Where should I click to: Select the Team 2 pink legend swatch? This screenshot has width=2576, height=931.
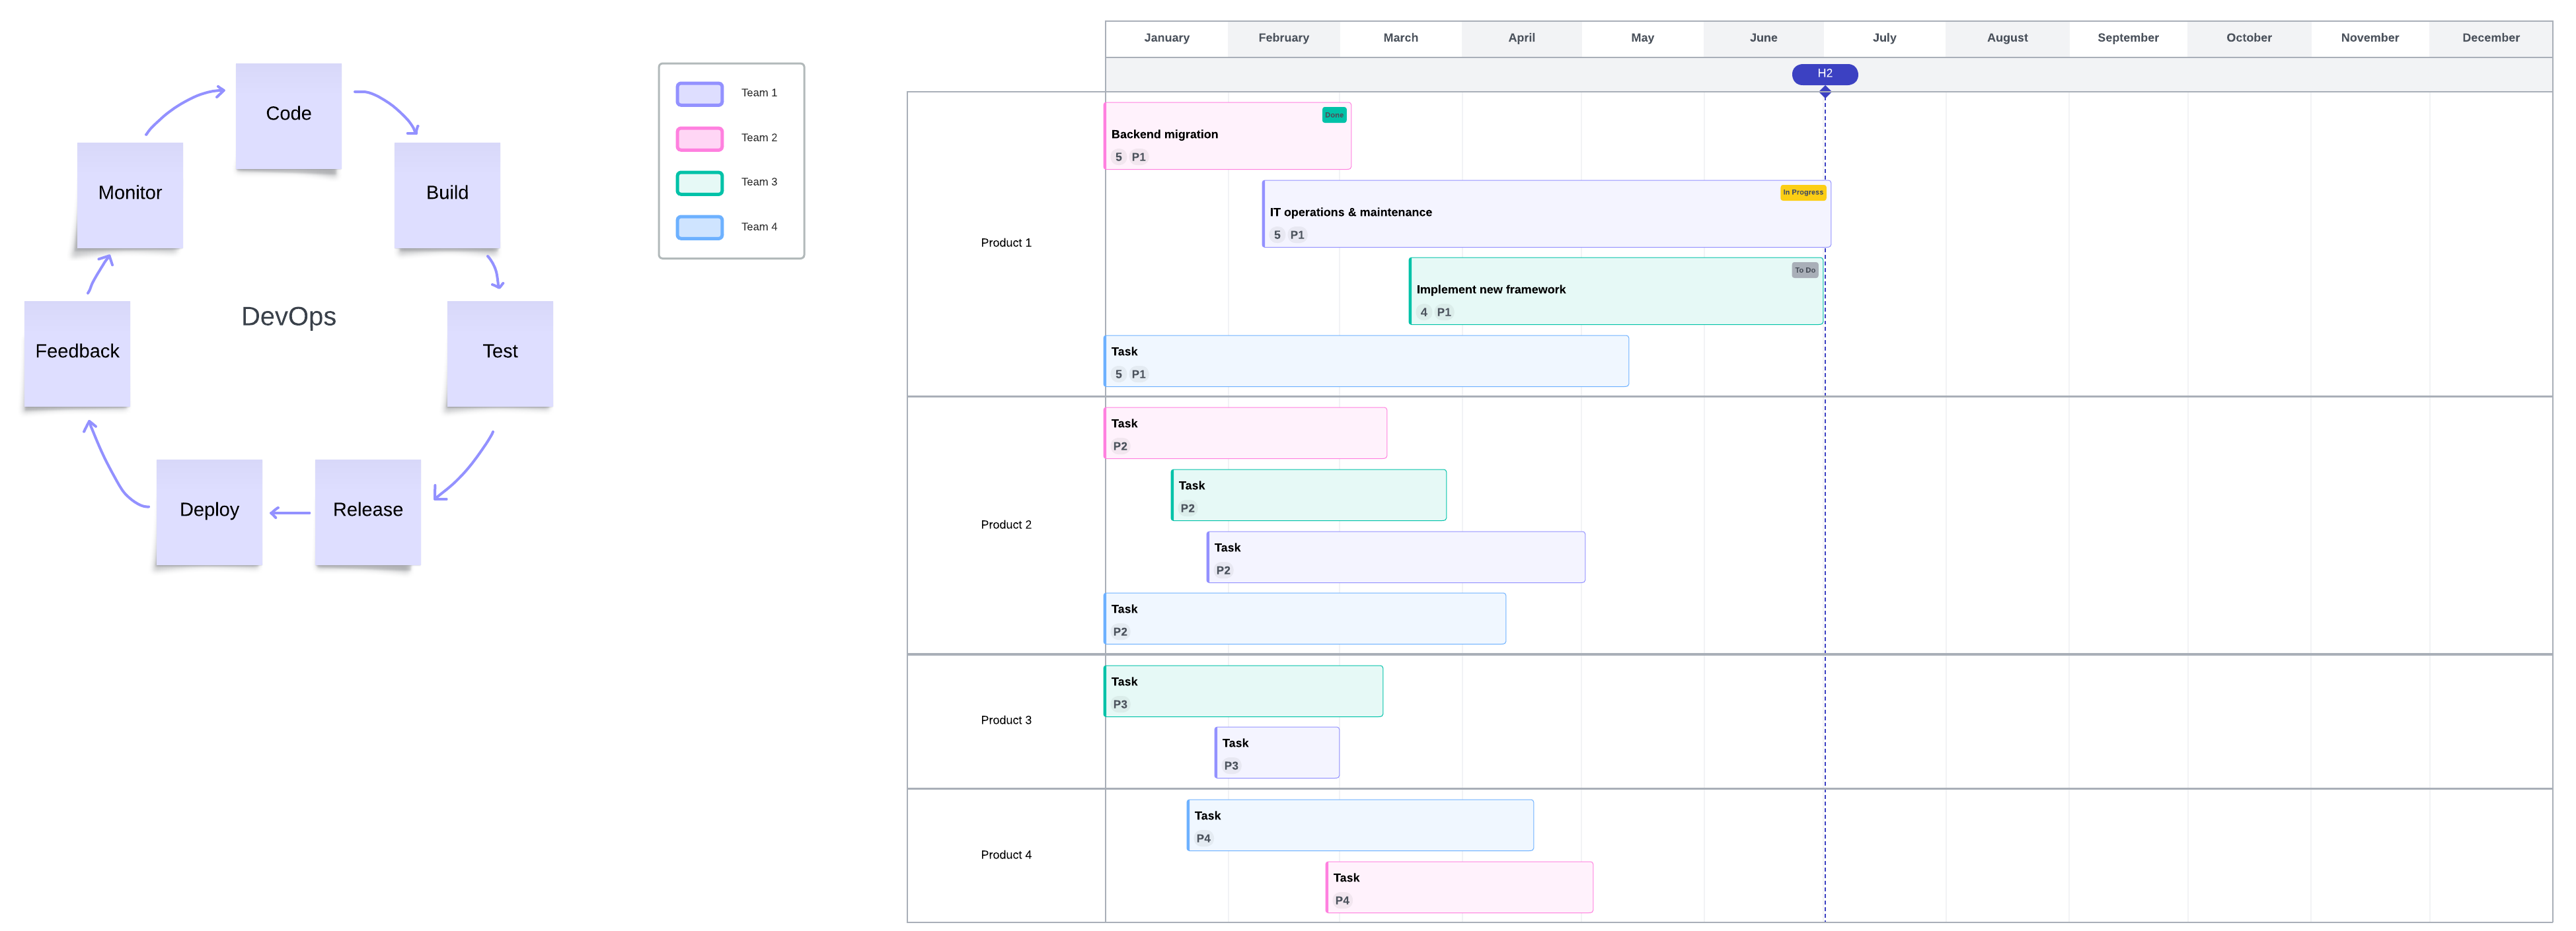tap(699, 139)
